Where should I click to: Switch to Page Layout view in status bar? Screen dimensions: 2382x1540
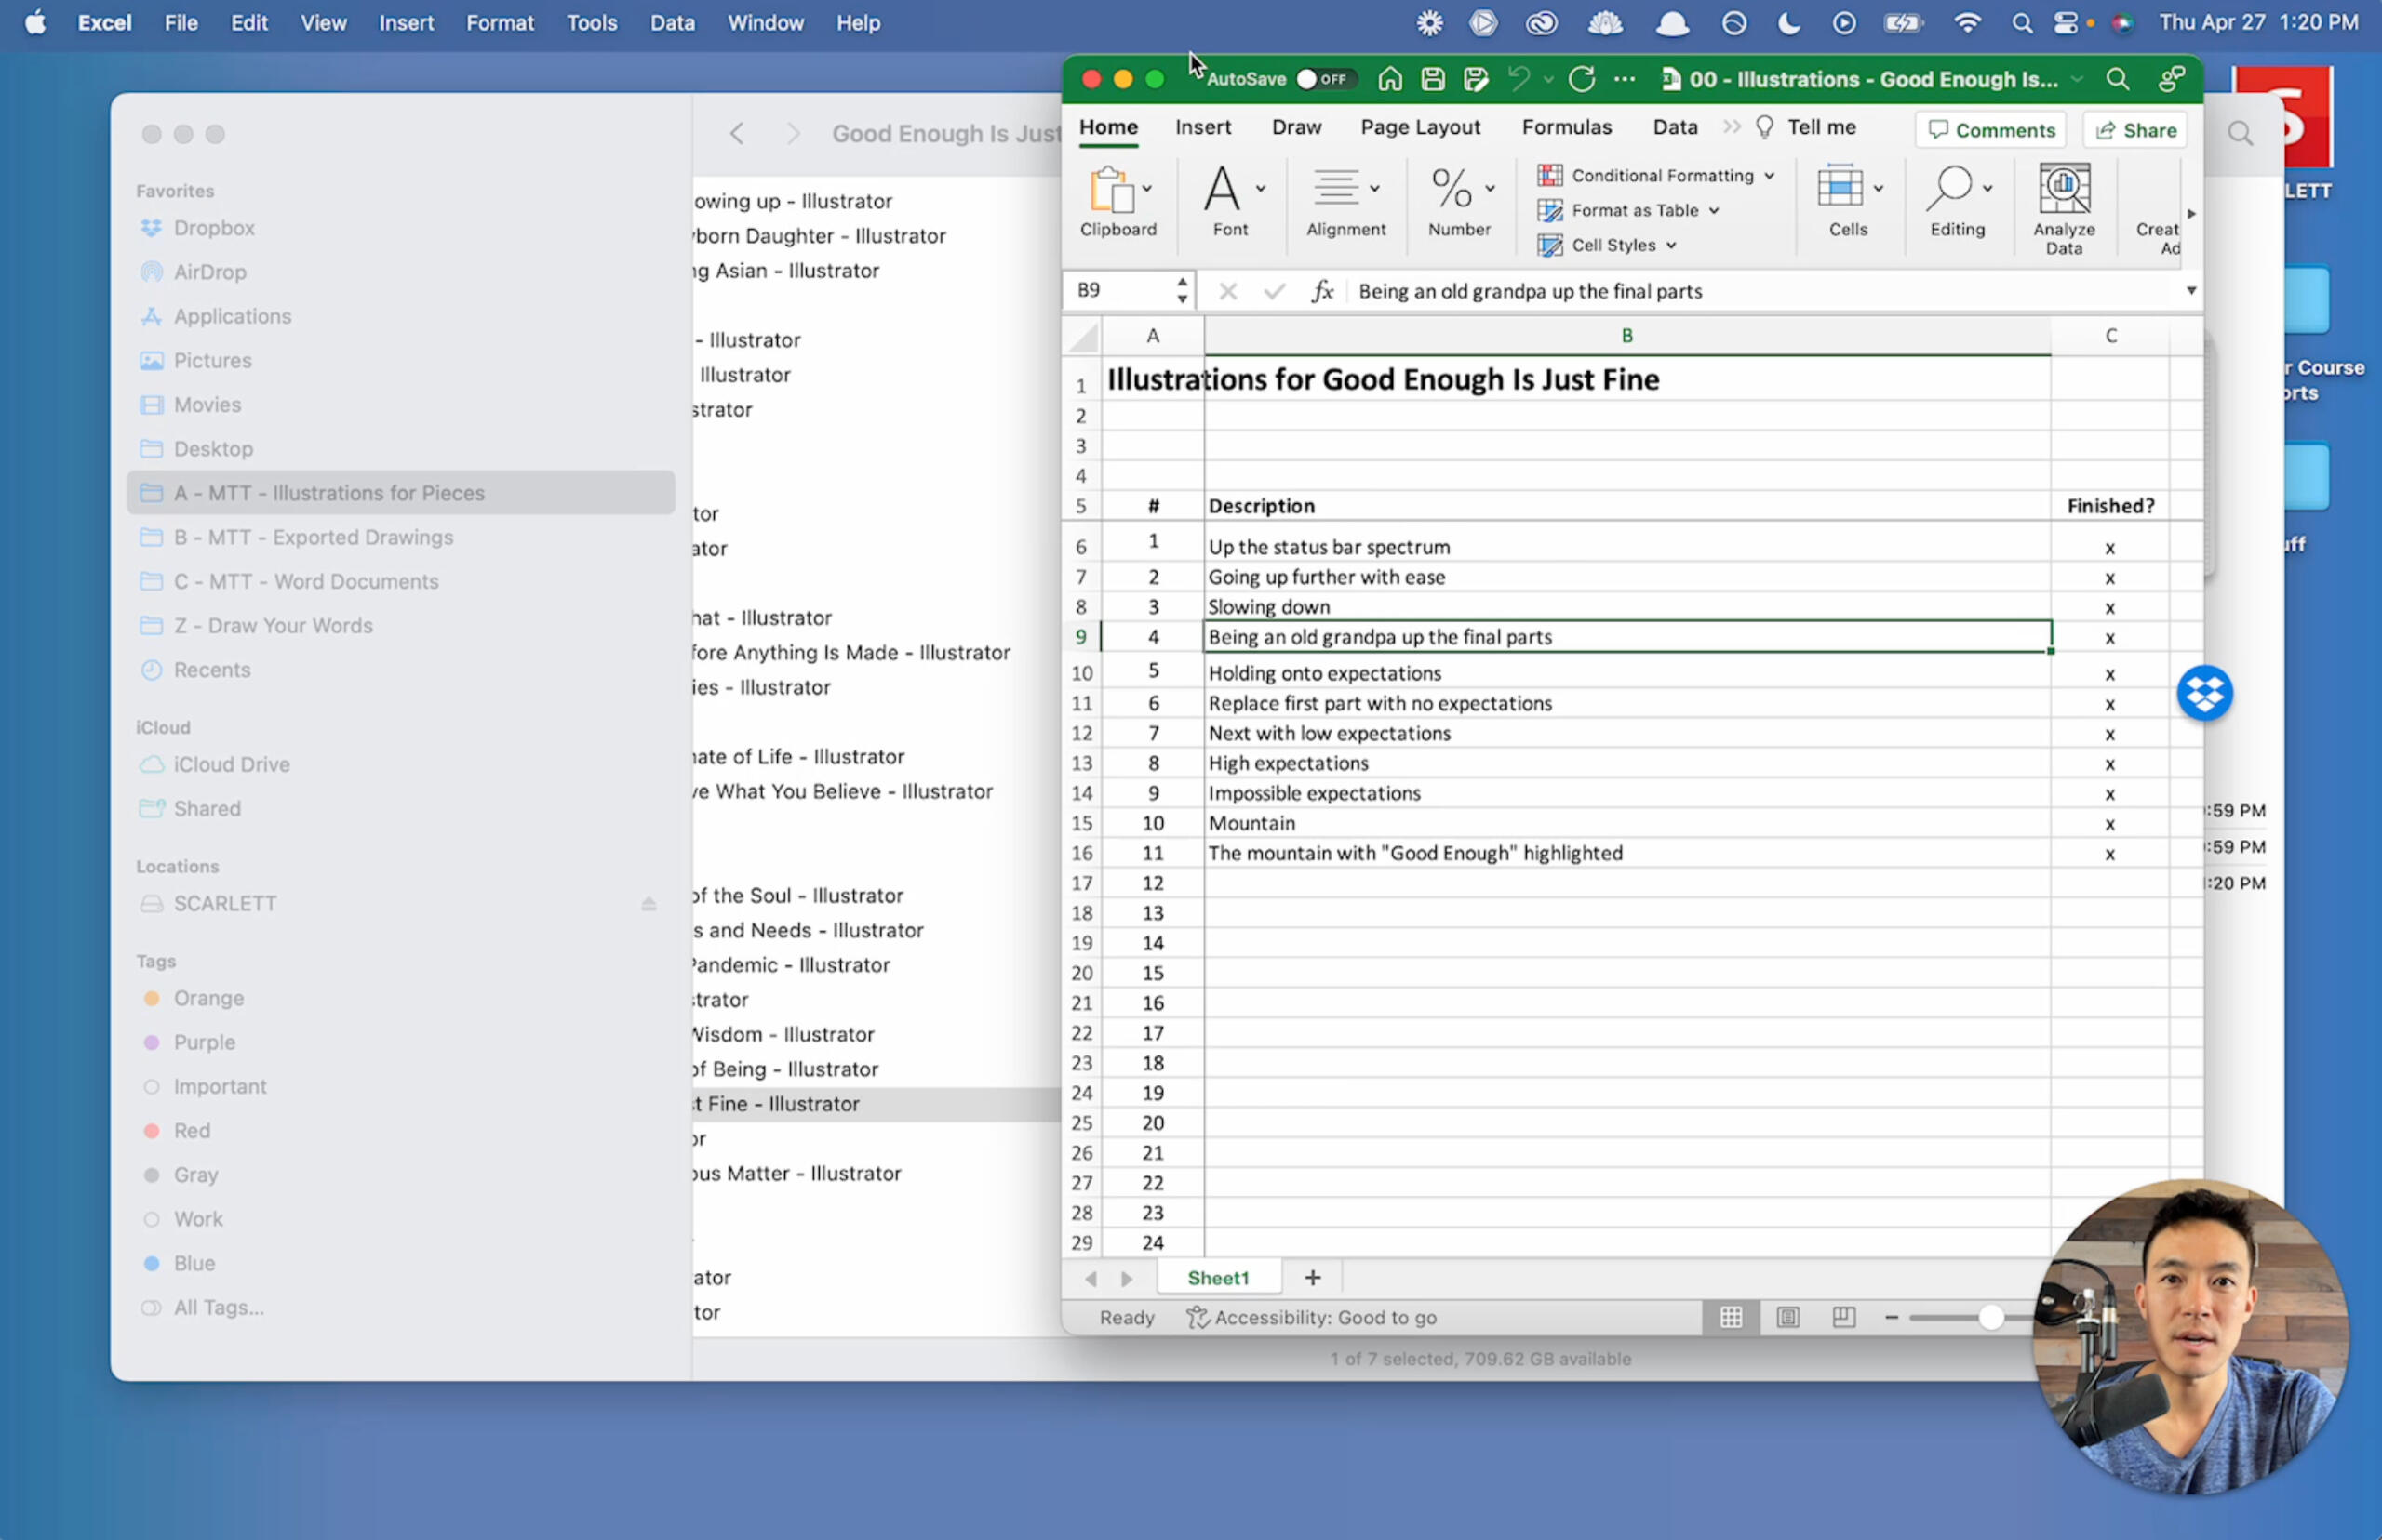[1787, 1317]
